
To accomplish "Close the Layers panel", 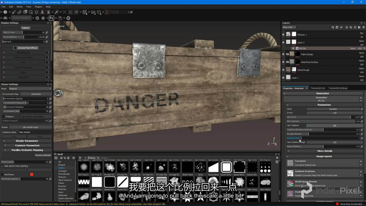I will (x=364, y=23).
